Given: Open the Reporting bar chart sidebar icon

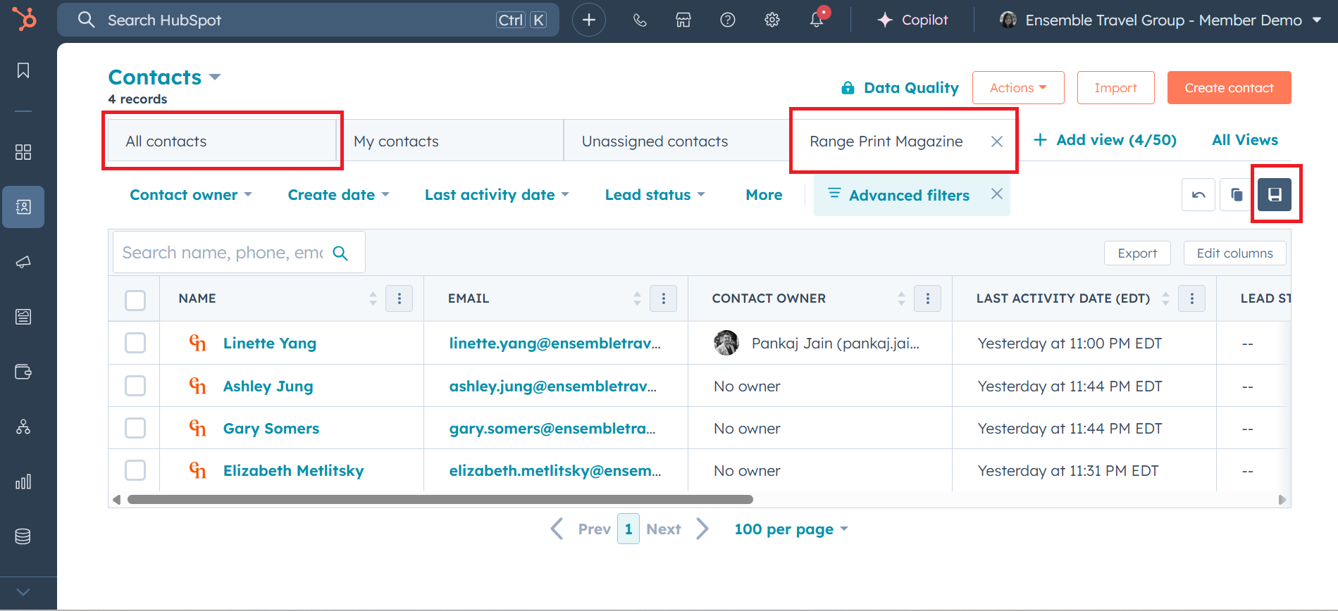Looking at the screenshot, I should point(23,481).
